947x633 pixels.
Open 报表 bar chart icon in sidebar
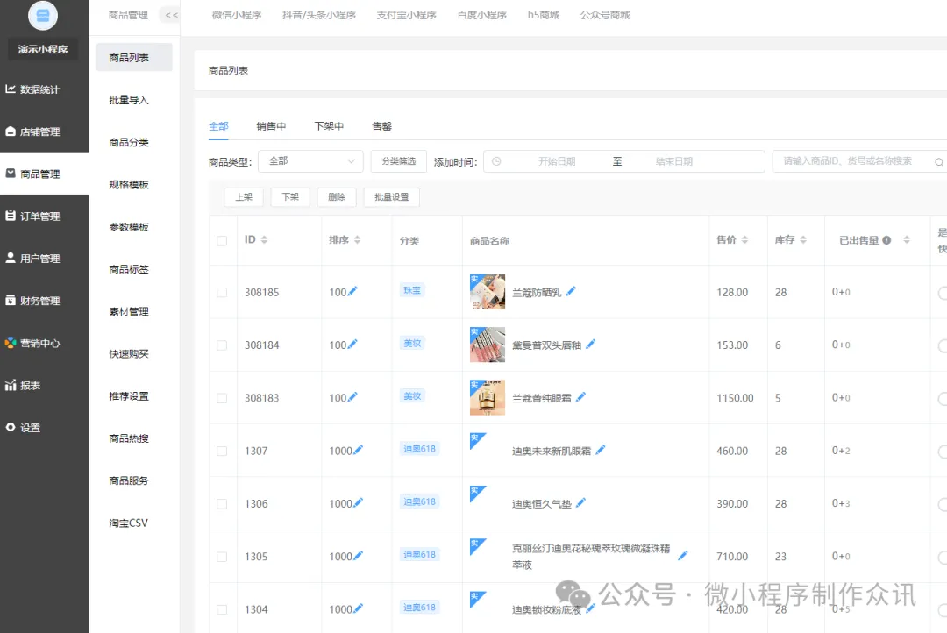(x=11, y=385)
